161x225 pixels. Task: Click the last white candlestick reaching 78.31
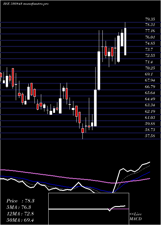(125, 41)
